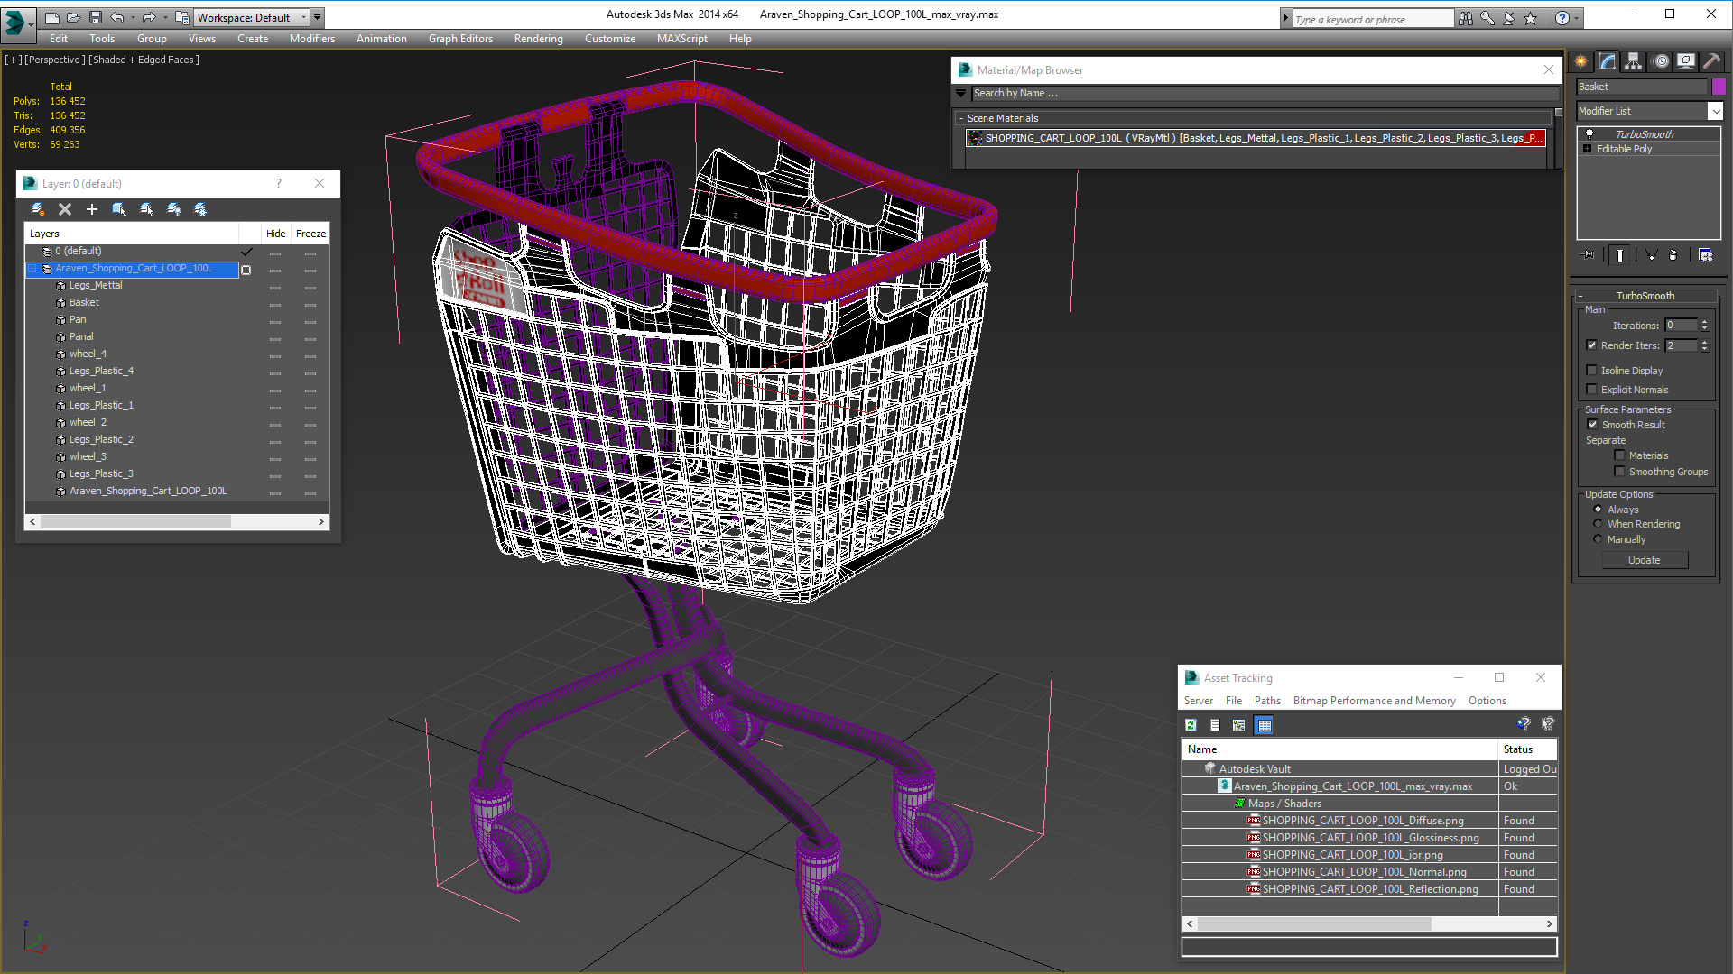
Task: Select the Manually update radio option
Action: coord(1598,539)
